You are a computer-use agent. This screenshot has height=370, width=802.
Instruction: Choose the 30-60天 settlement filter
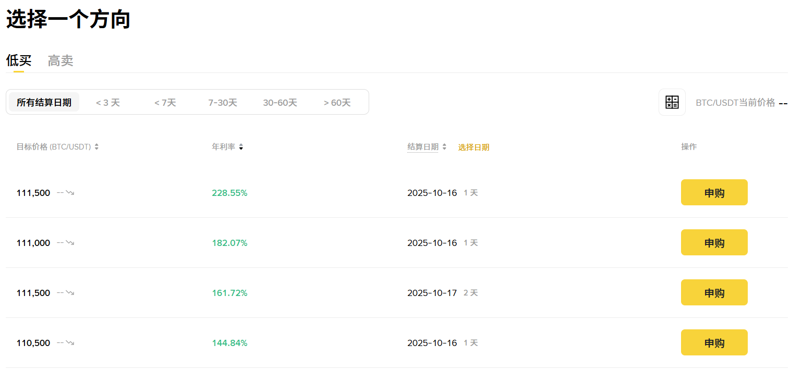pos(280,103)
